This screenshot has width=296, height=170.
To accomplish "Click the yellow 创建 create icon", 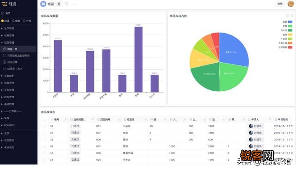I will (2, 21).
